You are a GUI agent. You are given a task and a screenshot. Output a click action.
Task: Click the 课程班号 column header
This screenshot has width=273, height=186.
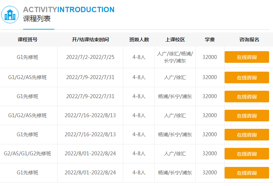[28, 40]
